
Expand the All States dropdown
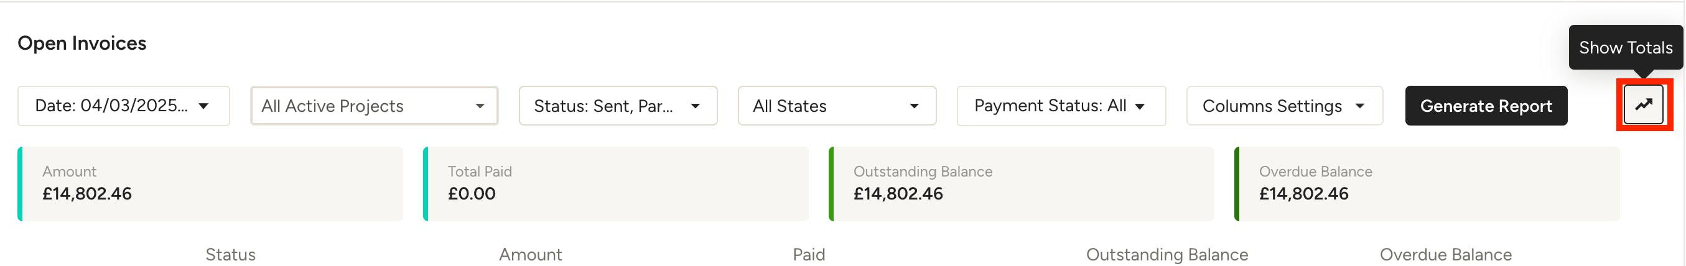pyautogui.click(x=836, y=106)
